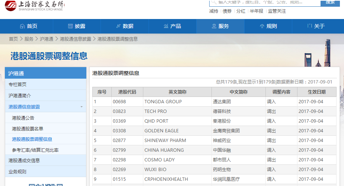Click the disclosure icon beside 披露

pyautogui.click(x=70, y=26)
